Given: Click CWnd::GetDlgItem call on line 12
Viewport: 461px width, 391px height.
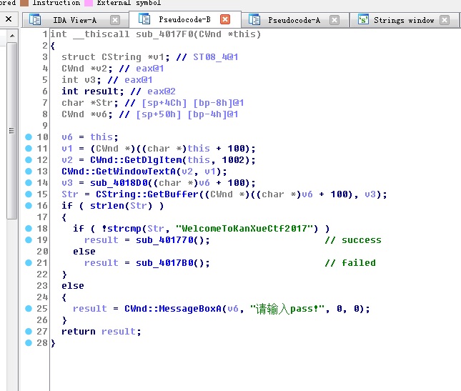Looking at the screenshot, I should click(x=136, y=160).
